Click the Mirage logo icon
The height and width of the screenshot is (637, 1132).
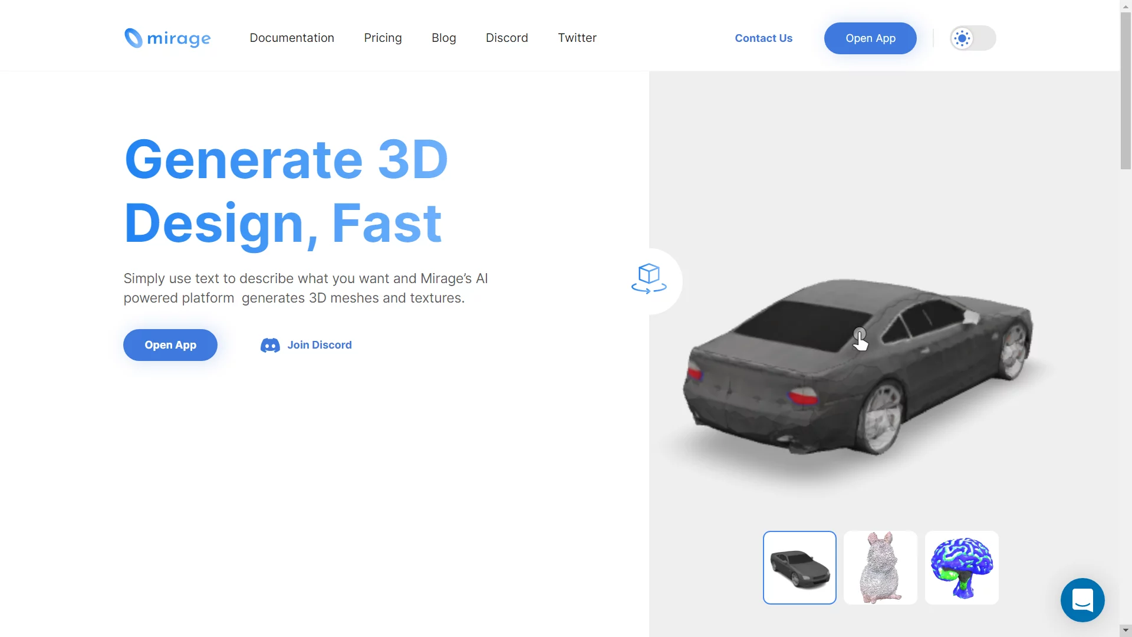click(131, 37)
